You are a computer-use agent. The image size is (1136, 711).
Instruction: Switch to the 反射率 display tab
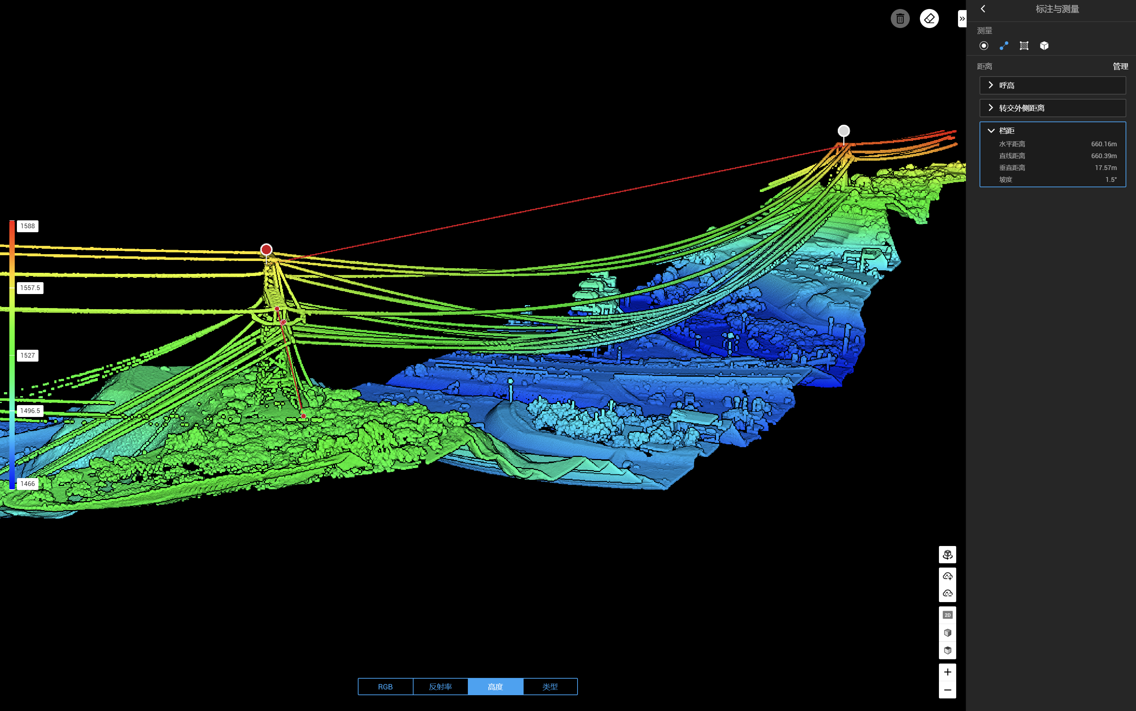pyautogui.click(x=440, y=687)
